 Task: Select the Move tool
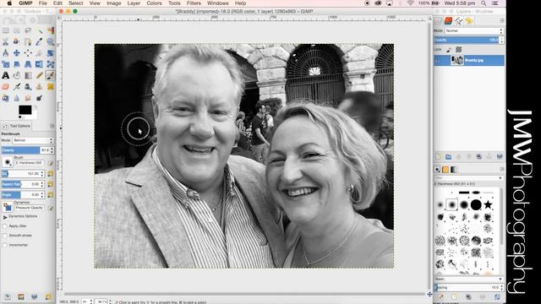coord(17,53)
